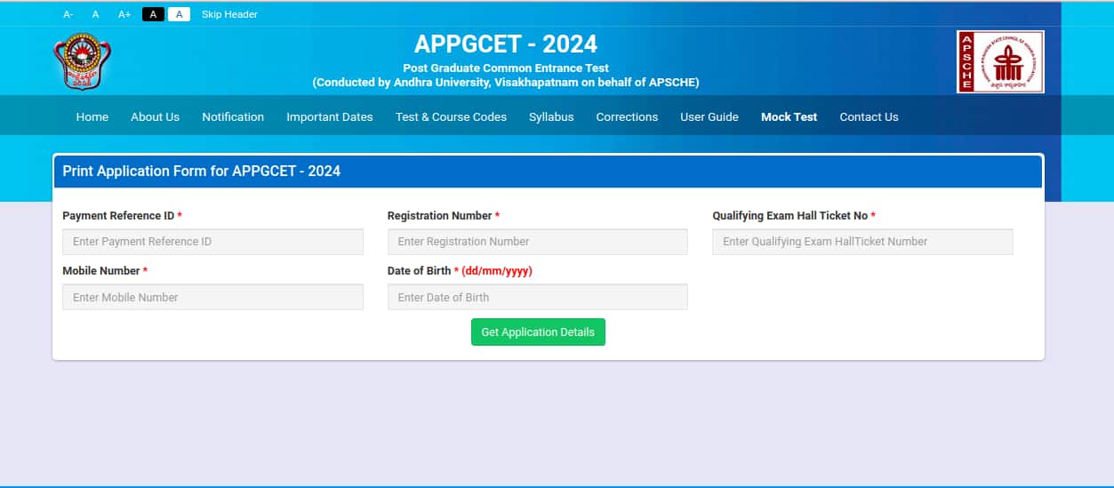The width and height of the screenshot is (1114, 488).
Task: Click the Registration Number input field
Action: click(537, 242)
